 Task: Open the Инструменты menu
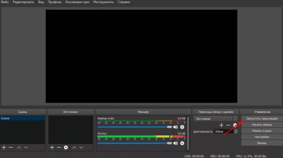click(x=103, y=2)
